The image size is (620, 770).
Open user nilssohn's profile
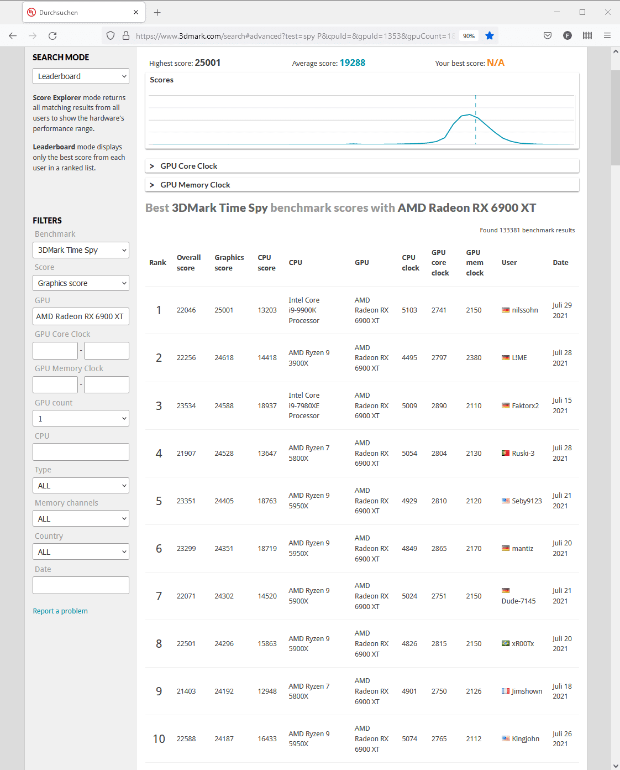[x=525, y=310]
